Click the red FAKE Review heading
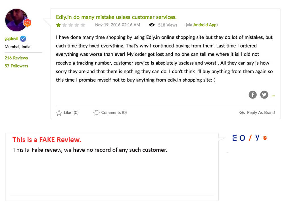Screen dimensions: 284x208 click(x=47, y=140)
